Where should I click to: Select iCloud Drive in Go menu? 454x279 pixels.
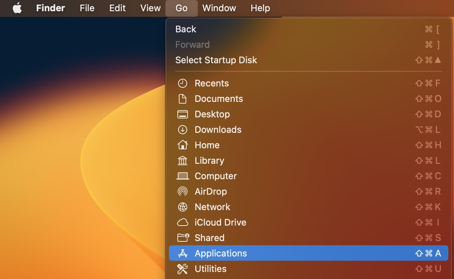coord(309,222)
